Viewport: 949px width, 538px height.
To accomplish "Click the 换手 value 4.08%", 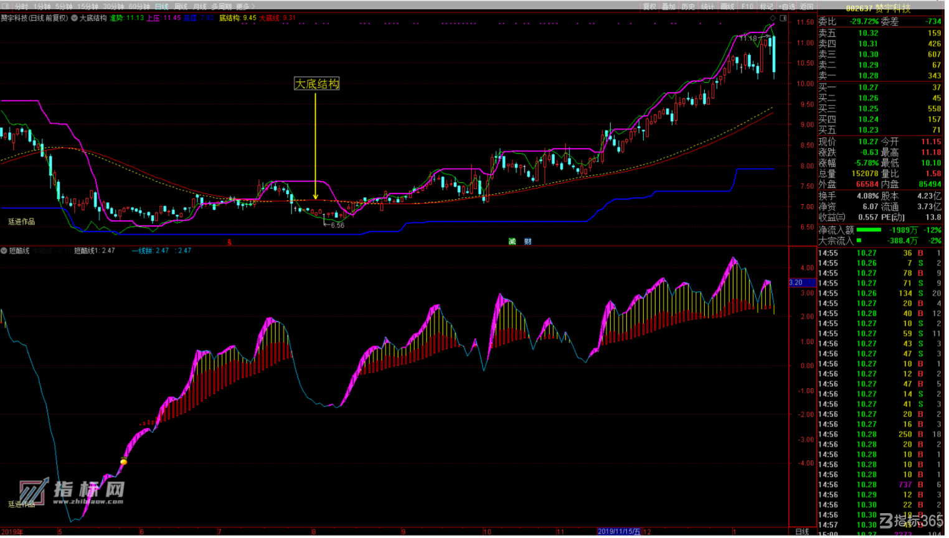I will coord(867,196).
